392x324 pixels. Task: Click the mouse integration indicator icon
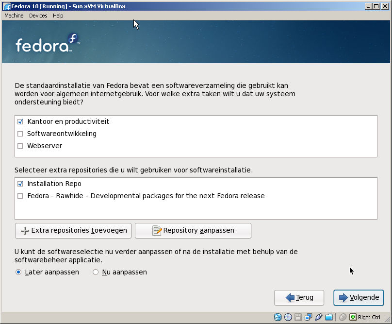pos(343,317)
